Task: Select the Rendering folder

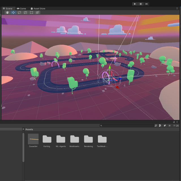Action: click(x=88, y=139)
